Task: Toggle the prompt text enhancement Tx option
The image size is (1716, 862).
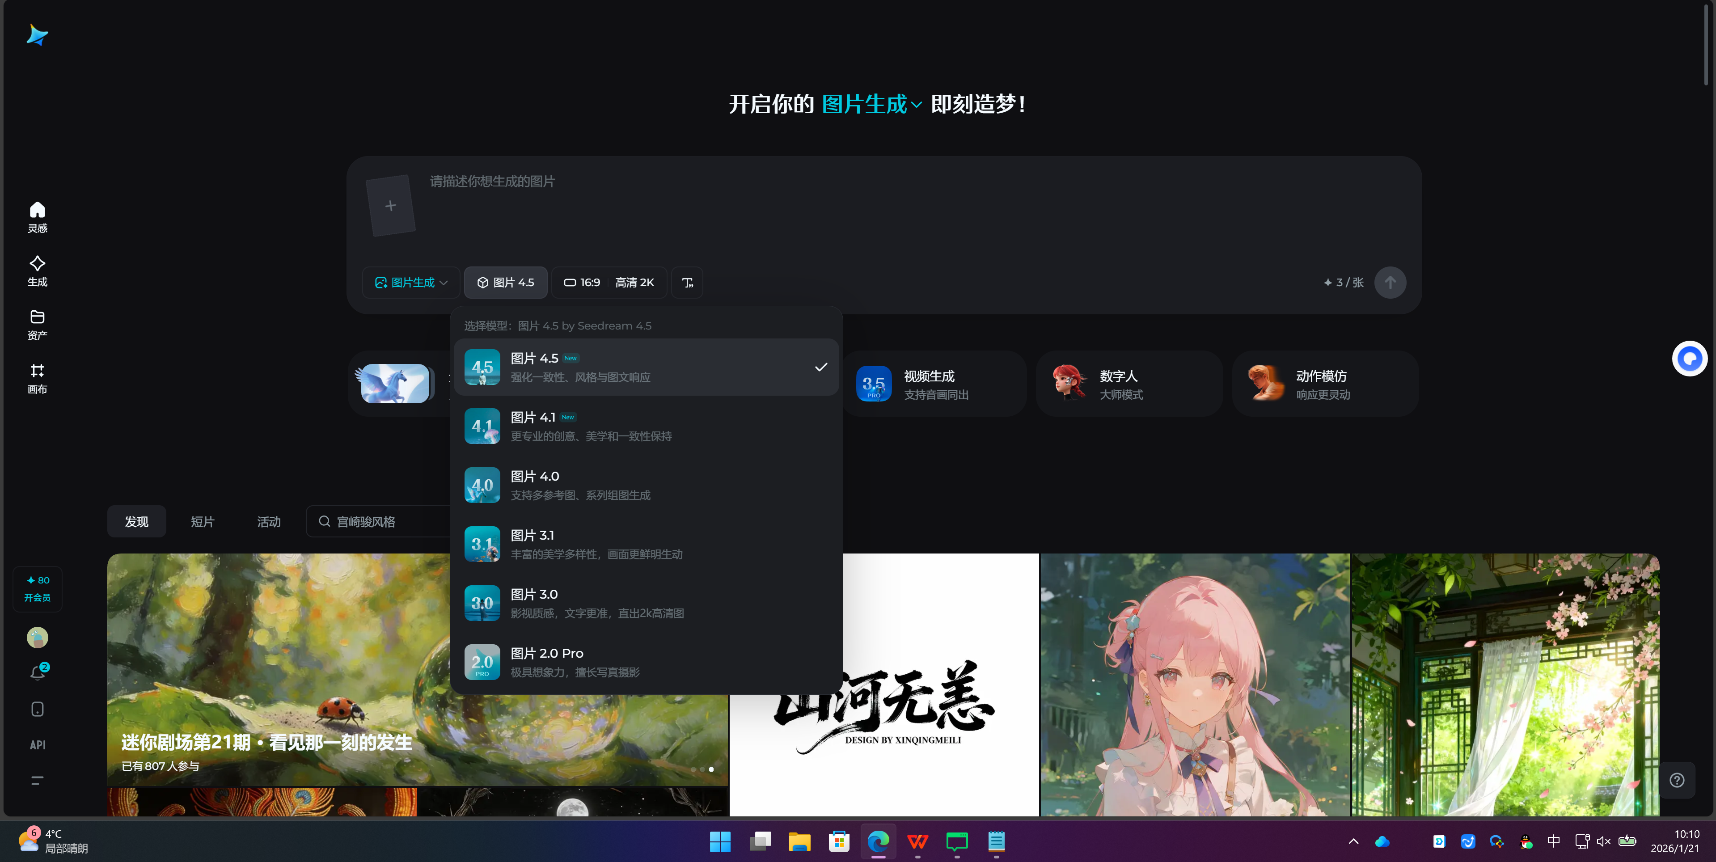Action: (686, 282)
